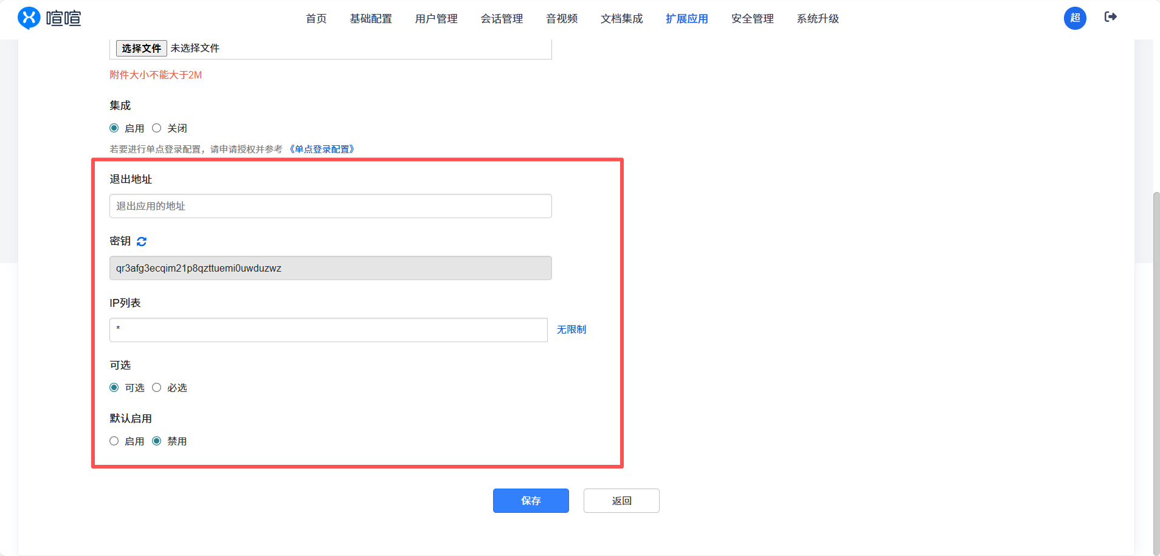Click the 保存 button
The image size is (1160, 556).
point(531,501)
